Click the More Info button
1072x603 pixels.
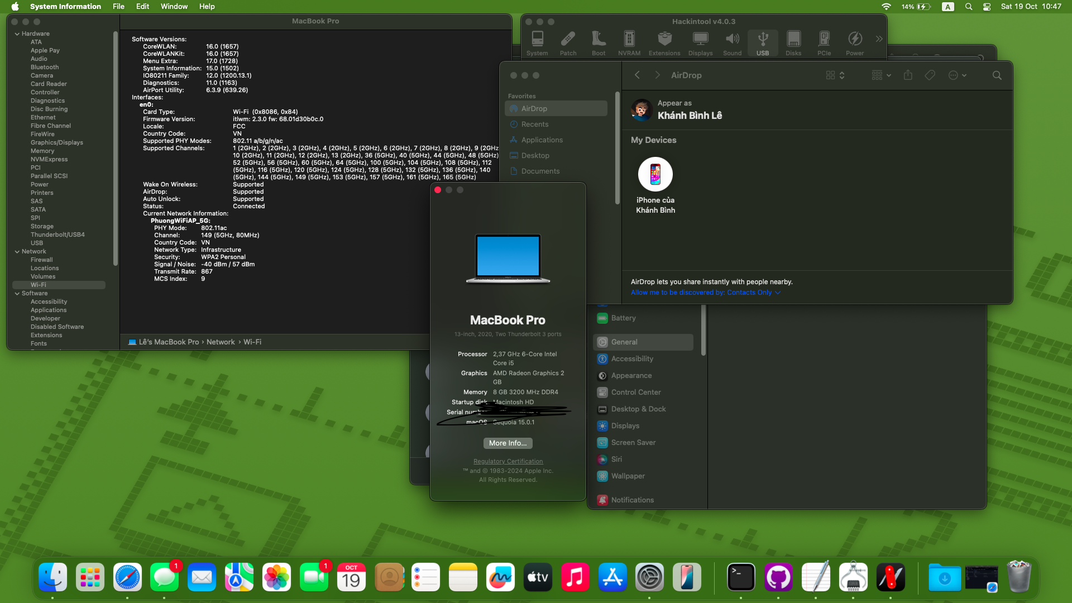pos(508,443)
